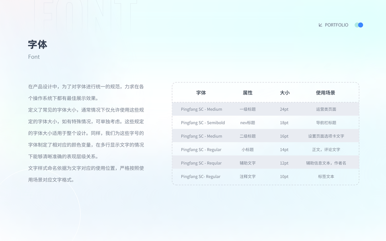Toggle the blue switch beside PORTFOLIO
The height and width of the screenshot is (241, 386).
tap(359, 25)
